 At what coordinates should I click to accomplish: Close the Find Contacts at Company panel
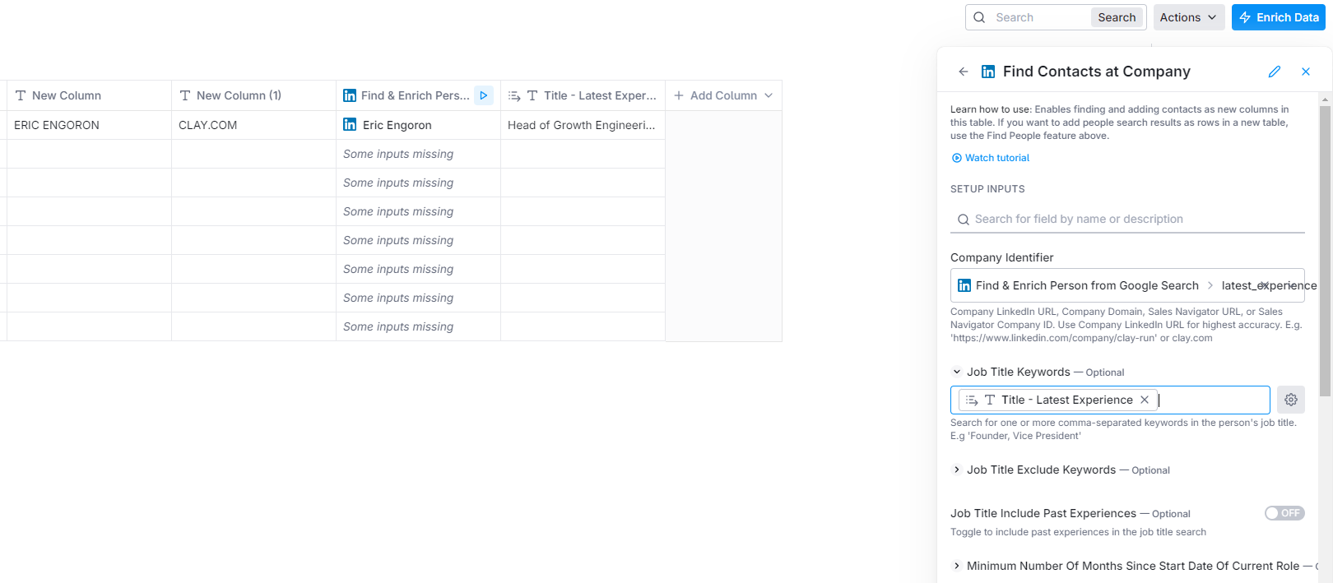(x=1306, y=72)
